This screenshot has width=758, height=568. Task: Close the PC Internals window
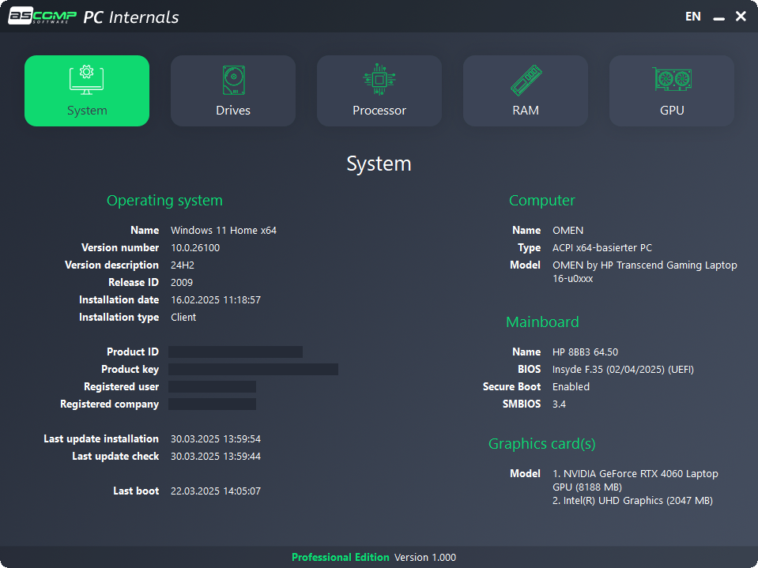coord(741,17)
